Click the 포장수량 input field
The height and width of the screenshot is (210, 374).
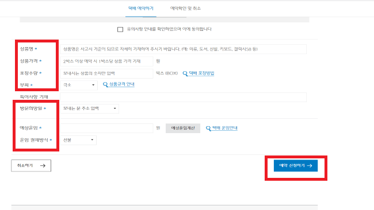[x=106, y=73]
